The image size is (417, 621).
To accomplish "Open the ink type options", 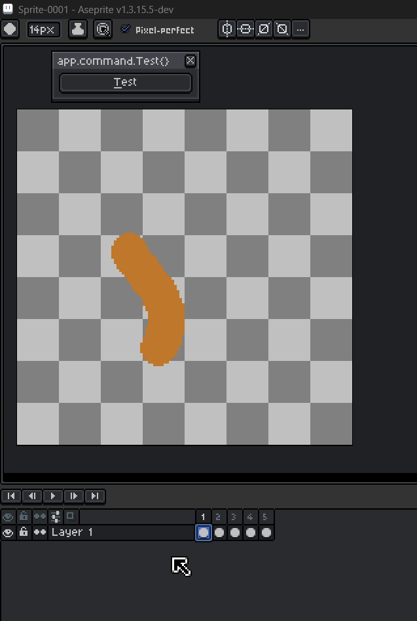I will point(78,29).
